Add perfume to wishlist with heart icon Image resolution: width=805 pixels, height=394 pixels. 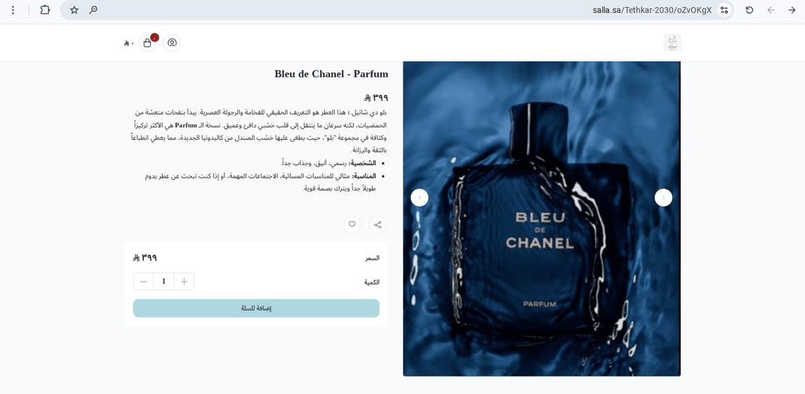point(352,224)
